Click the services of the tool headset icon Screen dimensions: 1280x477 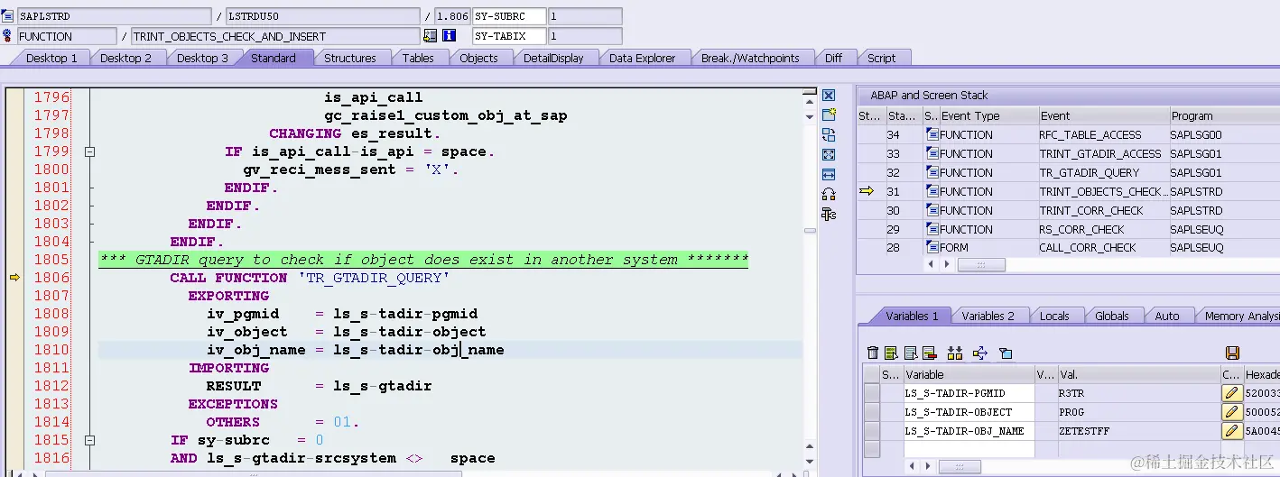(829, 194)
